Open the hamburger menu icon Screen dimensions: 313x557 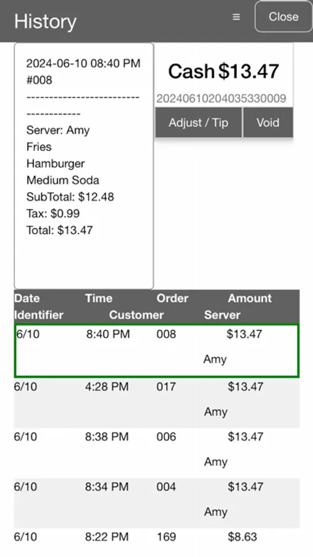coord(236,17)
